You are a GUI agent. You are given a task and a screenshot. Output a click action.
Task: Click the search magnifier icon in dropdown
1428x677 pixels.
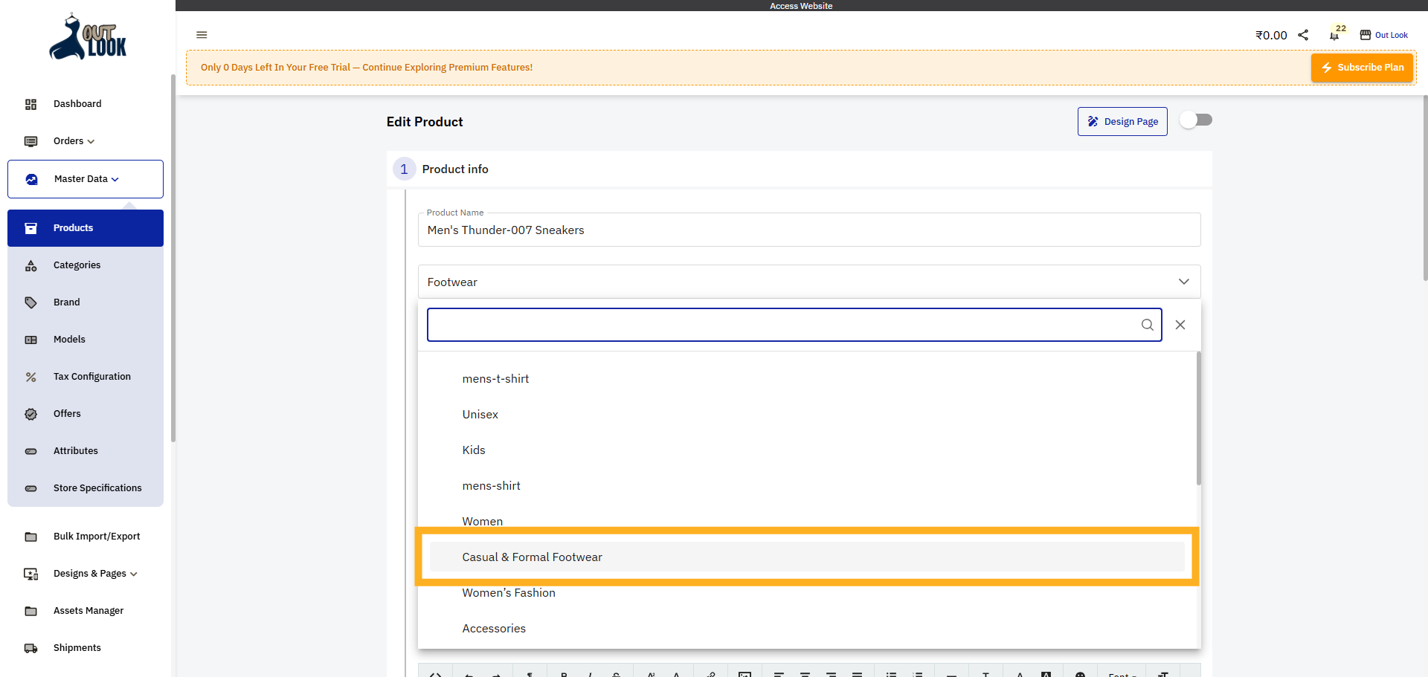pyautogui.click(x=1147, y=325)
